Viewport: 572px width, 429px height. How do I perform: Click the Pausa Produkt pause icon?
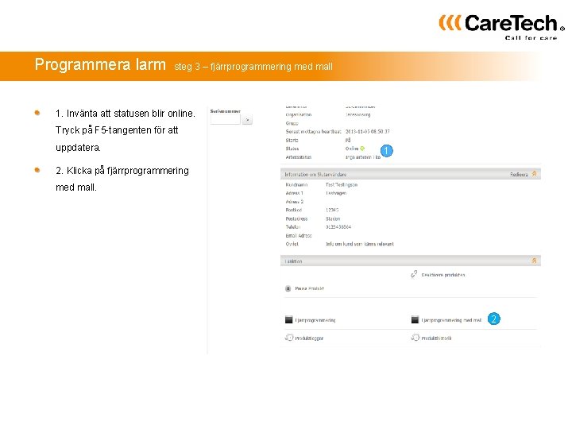[x=288, y=288]
